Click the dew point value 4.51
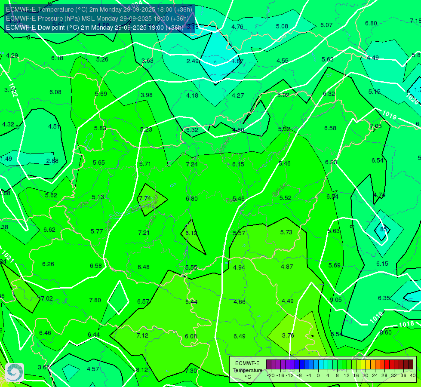The image size is (421, 387). 54,126
